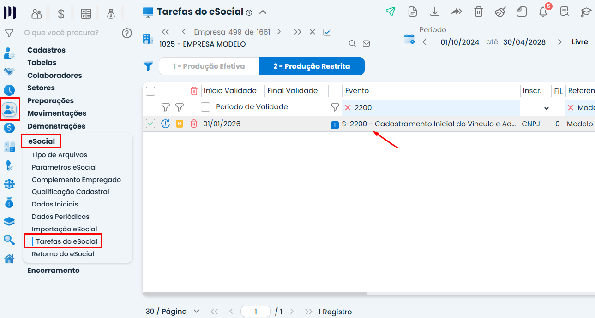Click the download arrow icon
This screenshot has height=318, width=595.
coord(434,12)
